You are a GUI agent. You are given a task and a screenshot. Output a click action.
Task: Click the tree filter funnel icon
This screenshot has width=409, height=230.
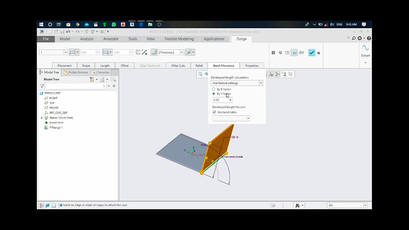point(42,86)
